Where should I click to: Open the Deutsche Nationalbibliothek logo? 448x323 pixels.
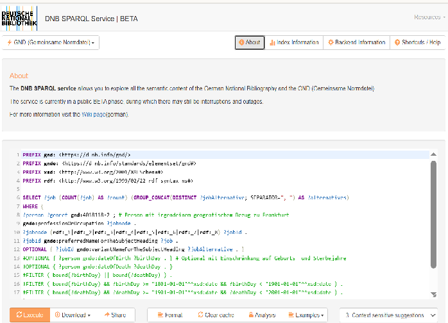pos(19,18)
